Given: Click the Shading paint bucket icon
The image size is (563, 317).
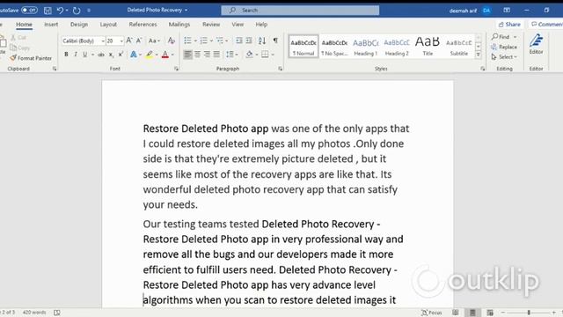Looking at the screenshot, I should pyautogui.click(x=249, y=55).
